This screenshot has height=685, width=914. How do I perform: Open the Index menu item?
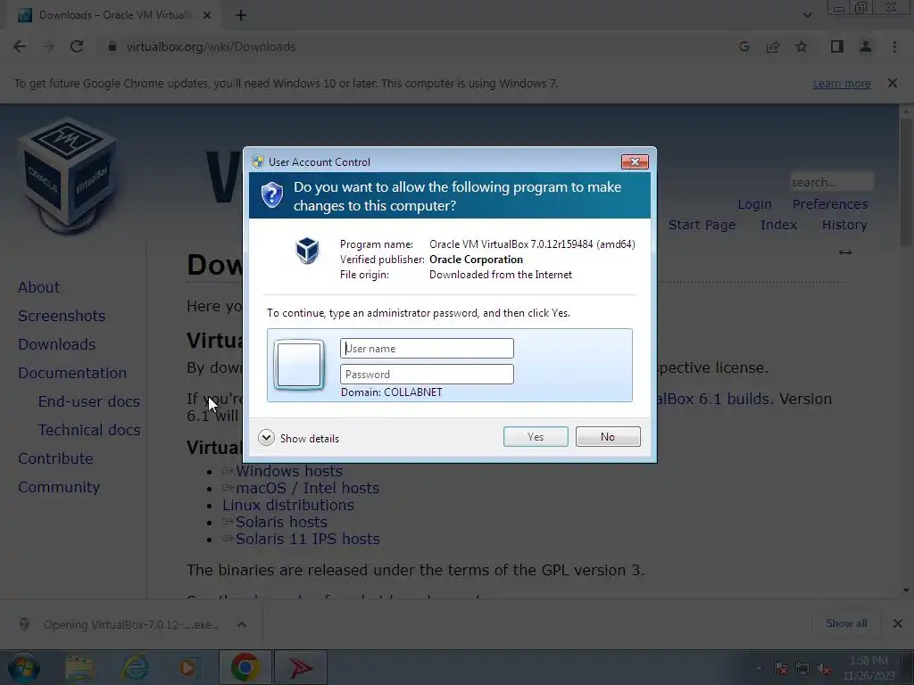[x=778, y=225]
